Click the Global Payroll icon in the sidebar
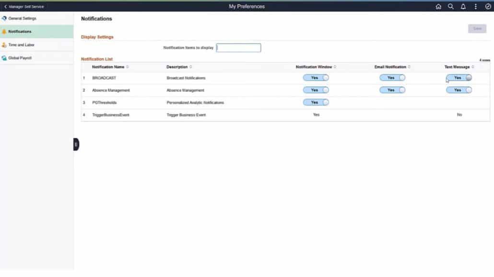494x277 pixels. pyautogui.click(x=4, y=58)
